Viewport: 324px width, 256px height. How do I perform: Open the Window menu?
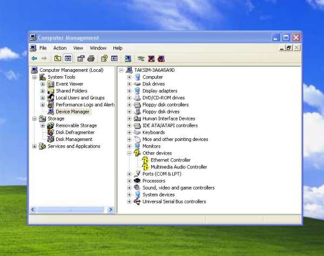[x=98, y=48]
